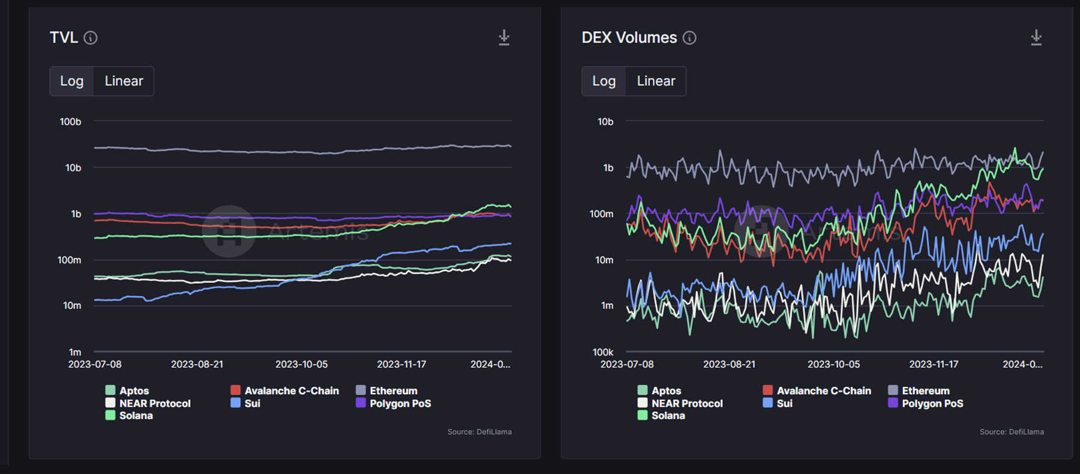The width and height of the screenshot is (1080, 474).
Task: Switch TVL chart to Log scale
Action: coord(71,81)
